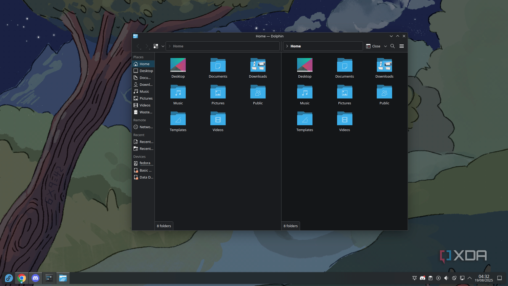
Task: Click the icons view mode button
Action: pos(156,46)
